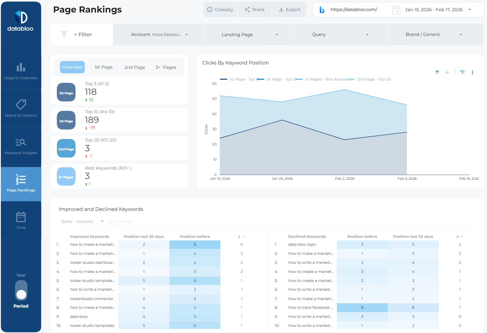Viewport: 487px width, 333px height.
Task: Open the Time report page
Action: click(21, 221)
